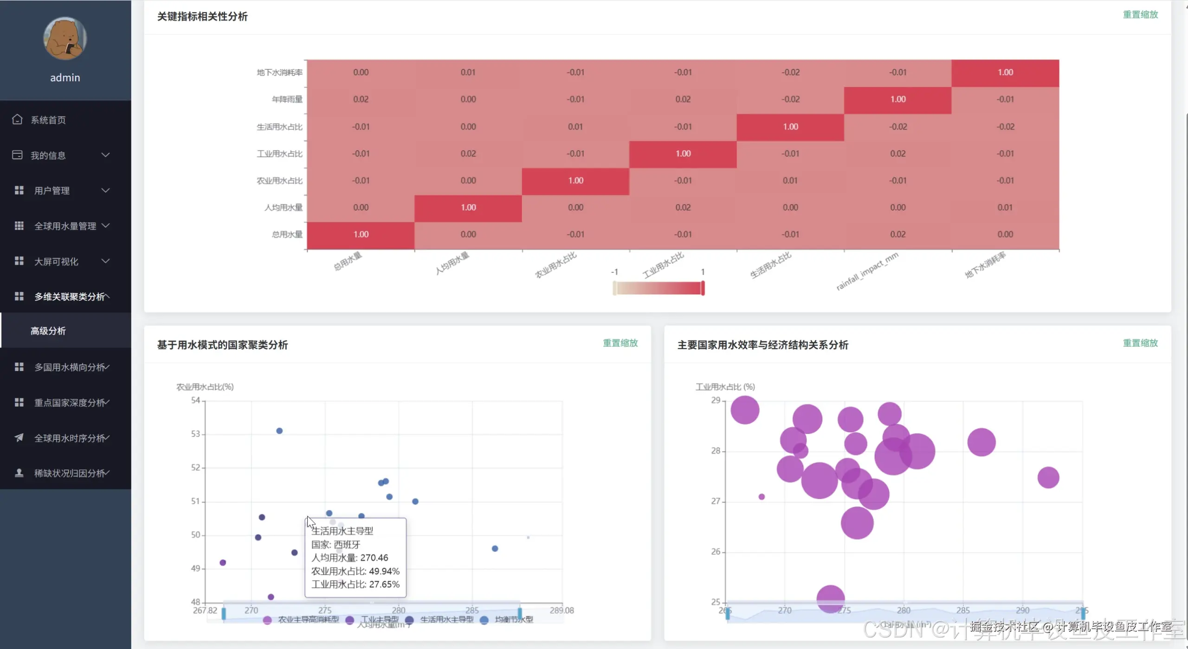
Task: Click the 用户管理 grid icon
Action: pos(19,190)
